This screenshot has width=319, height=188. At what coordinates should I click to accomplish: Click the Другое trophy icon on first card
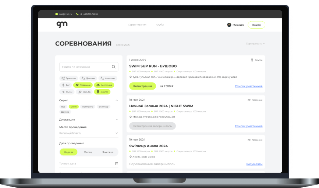point(252,59)
